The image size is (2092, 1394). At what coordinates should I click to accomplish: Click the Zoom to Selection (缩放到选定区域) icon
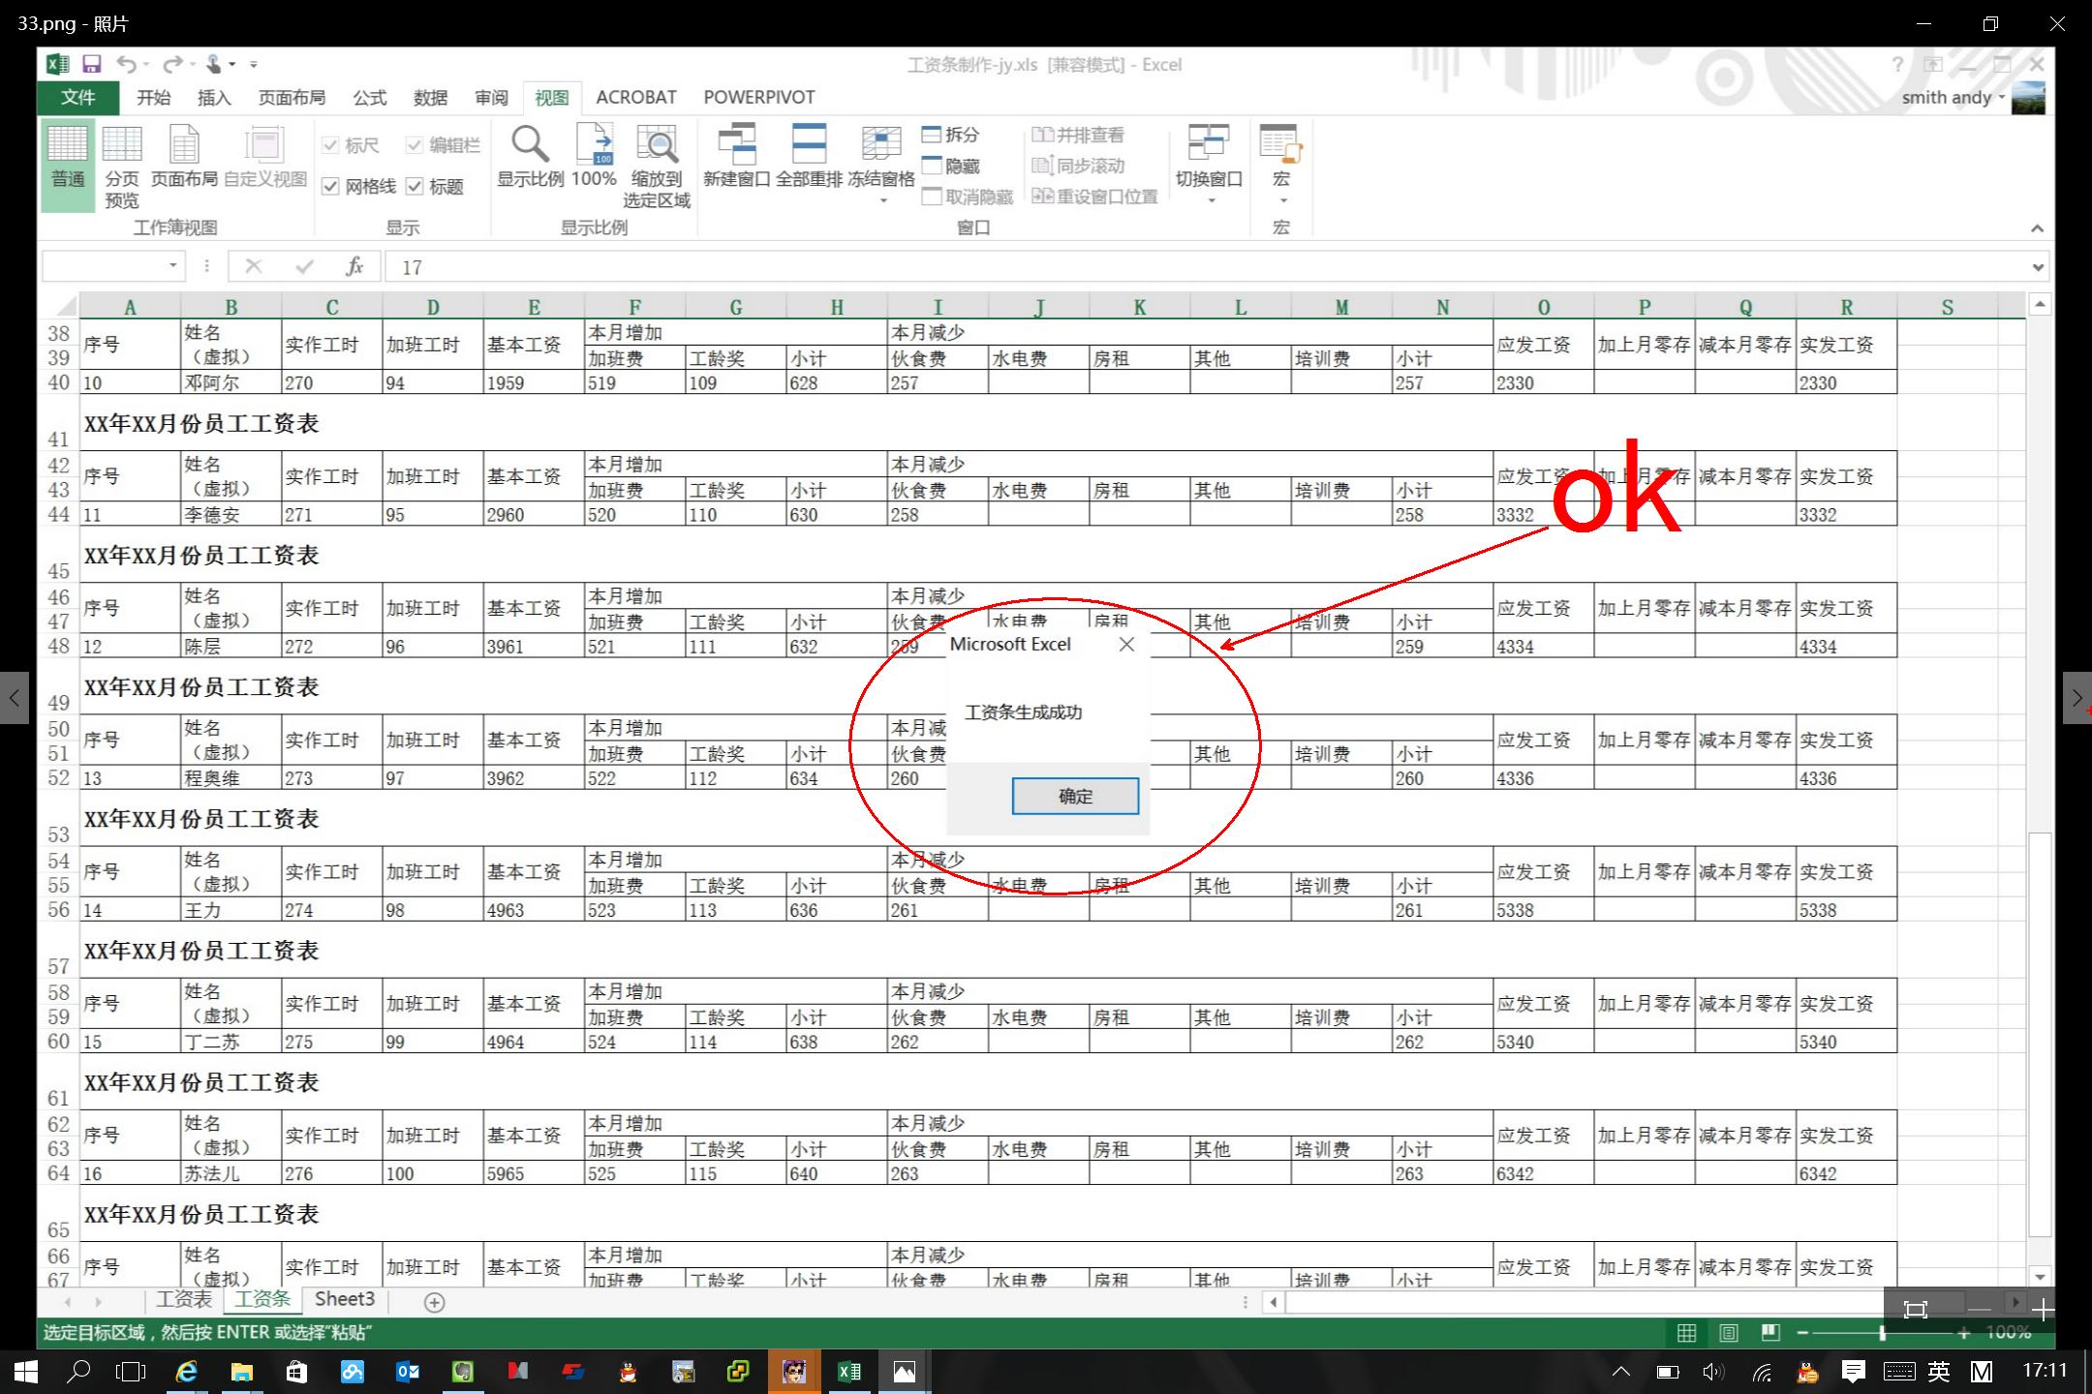coord(657,145)
